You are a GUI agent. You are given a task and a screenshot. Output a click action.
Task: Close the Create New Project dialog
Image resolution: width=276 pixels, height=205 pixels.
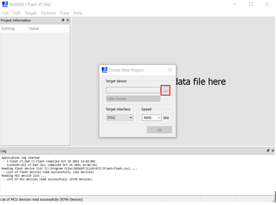coord(170,70)
